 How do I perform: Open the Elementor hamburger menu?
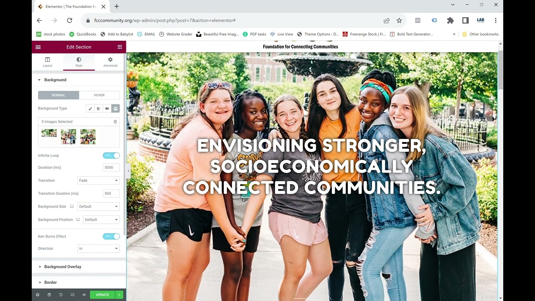pos(38,47)
